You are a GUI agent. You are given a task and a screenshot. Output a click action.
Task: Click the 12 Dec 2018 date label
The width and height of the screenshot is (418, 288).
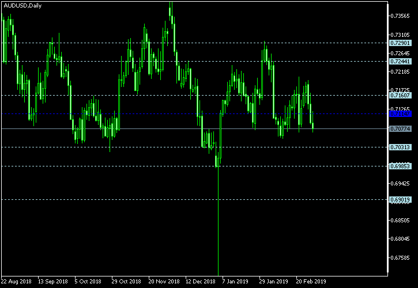coord(201,282)
